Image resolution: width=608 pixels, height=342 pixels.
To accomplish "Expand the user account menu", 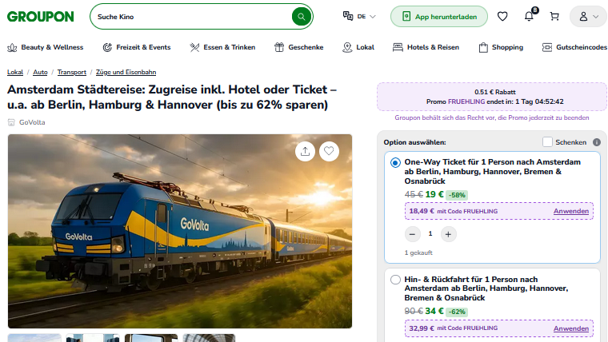I will point(588,17).
